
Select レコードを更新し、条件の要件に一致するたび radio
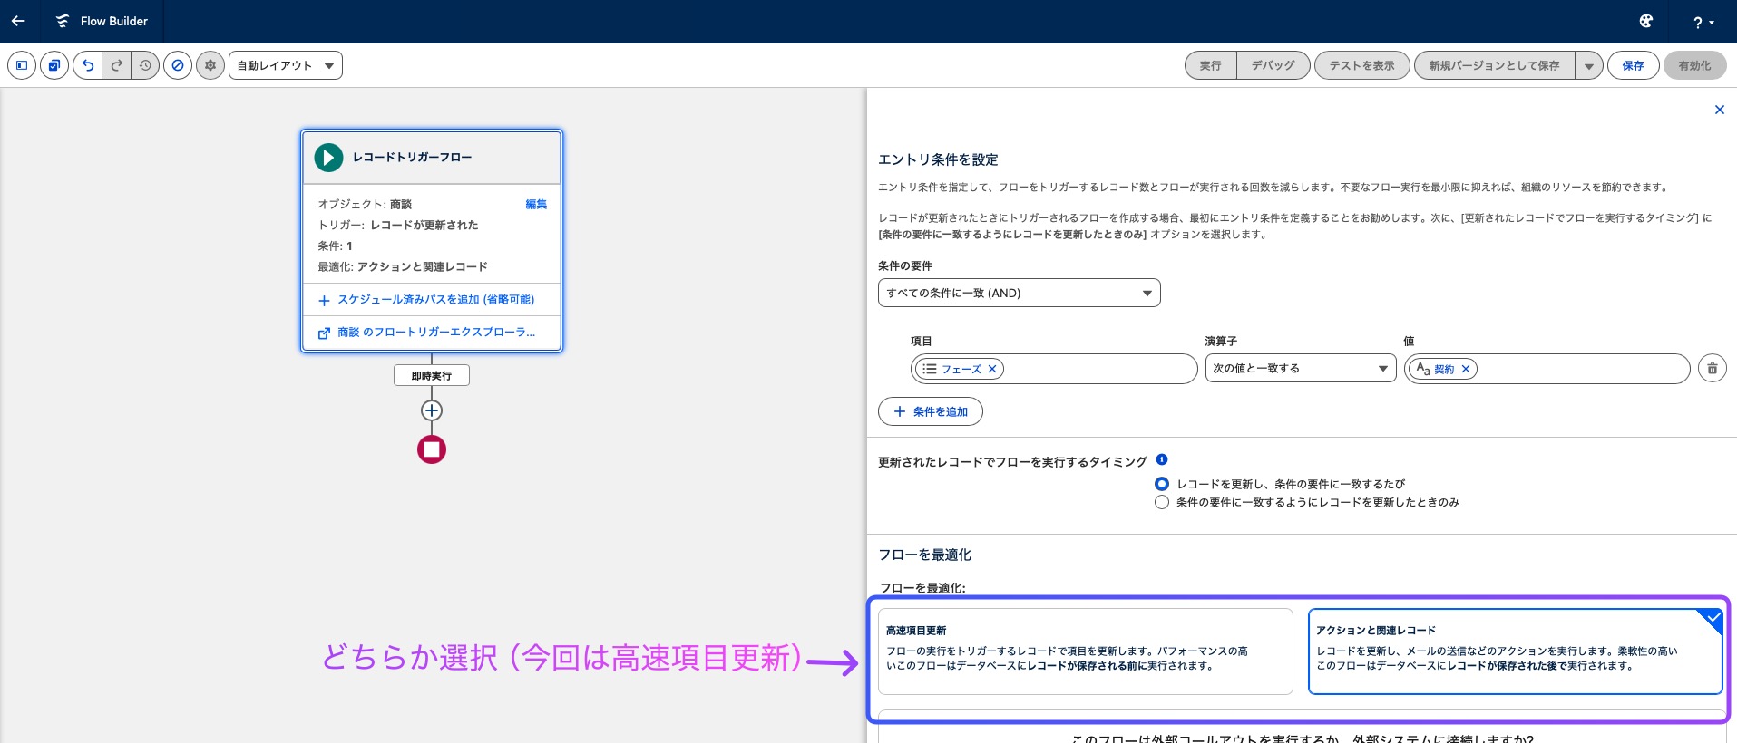(x=1161, y=484)
